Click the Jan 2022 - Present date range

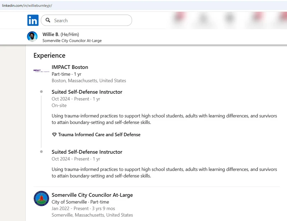coord(70,208)
